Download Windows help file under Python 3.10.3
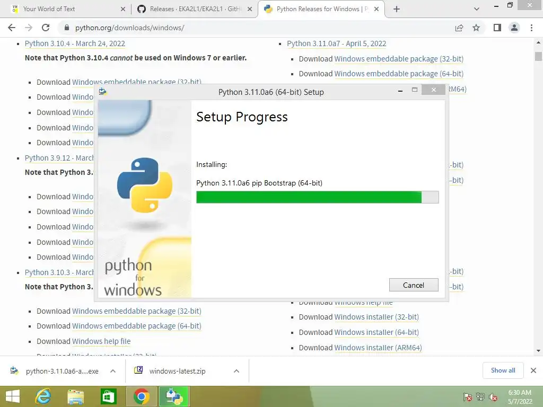This screenshot has height=407, width=543. (x=101, y=341)
